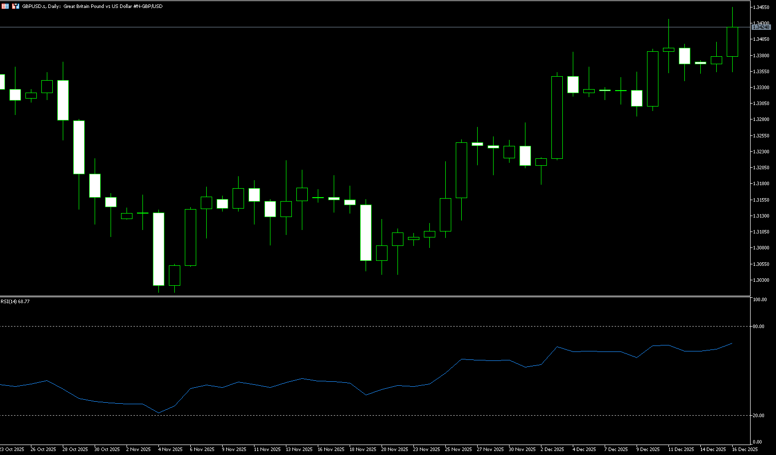Image resolution: width=776 pixels, height=455 pixels.
Task: Select the 2 Dec 2025 date label
Action: coord(552,450)
